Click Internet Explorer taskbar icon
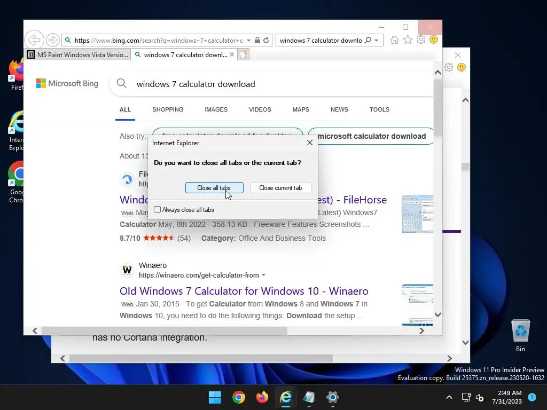 (286, 397)
